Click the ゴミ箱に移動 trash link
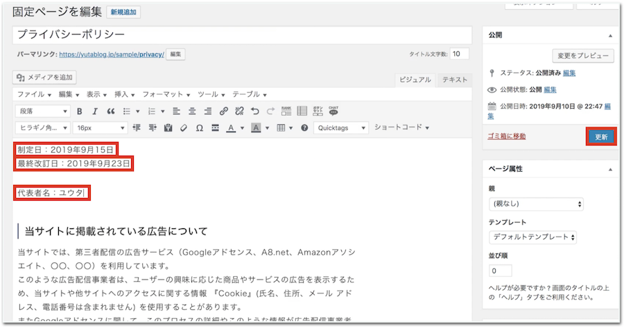This screenshot has width=624, height=328. tap(507, 136)
